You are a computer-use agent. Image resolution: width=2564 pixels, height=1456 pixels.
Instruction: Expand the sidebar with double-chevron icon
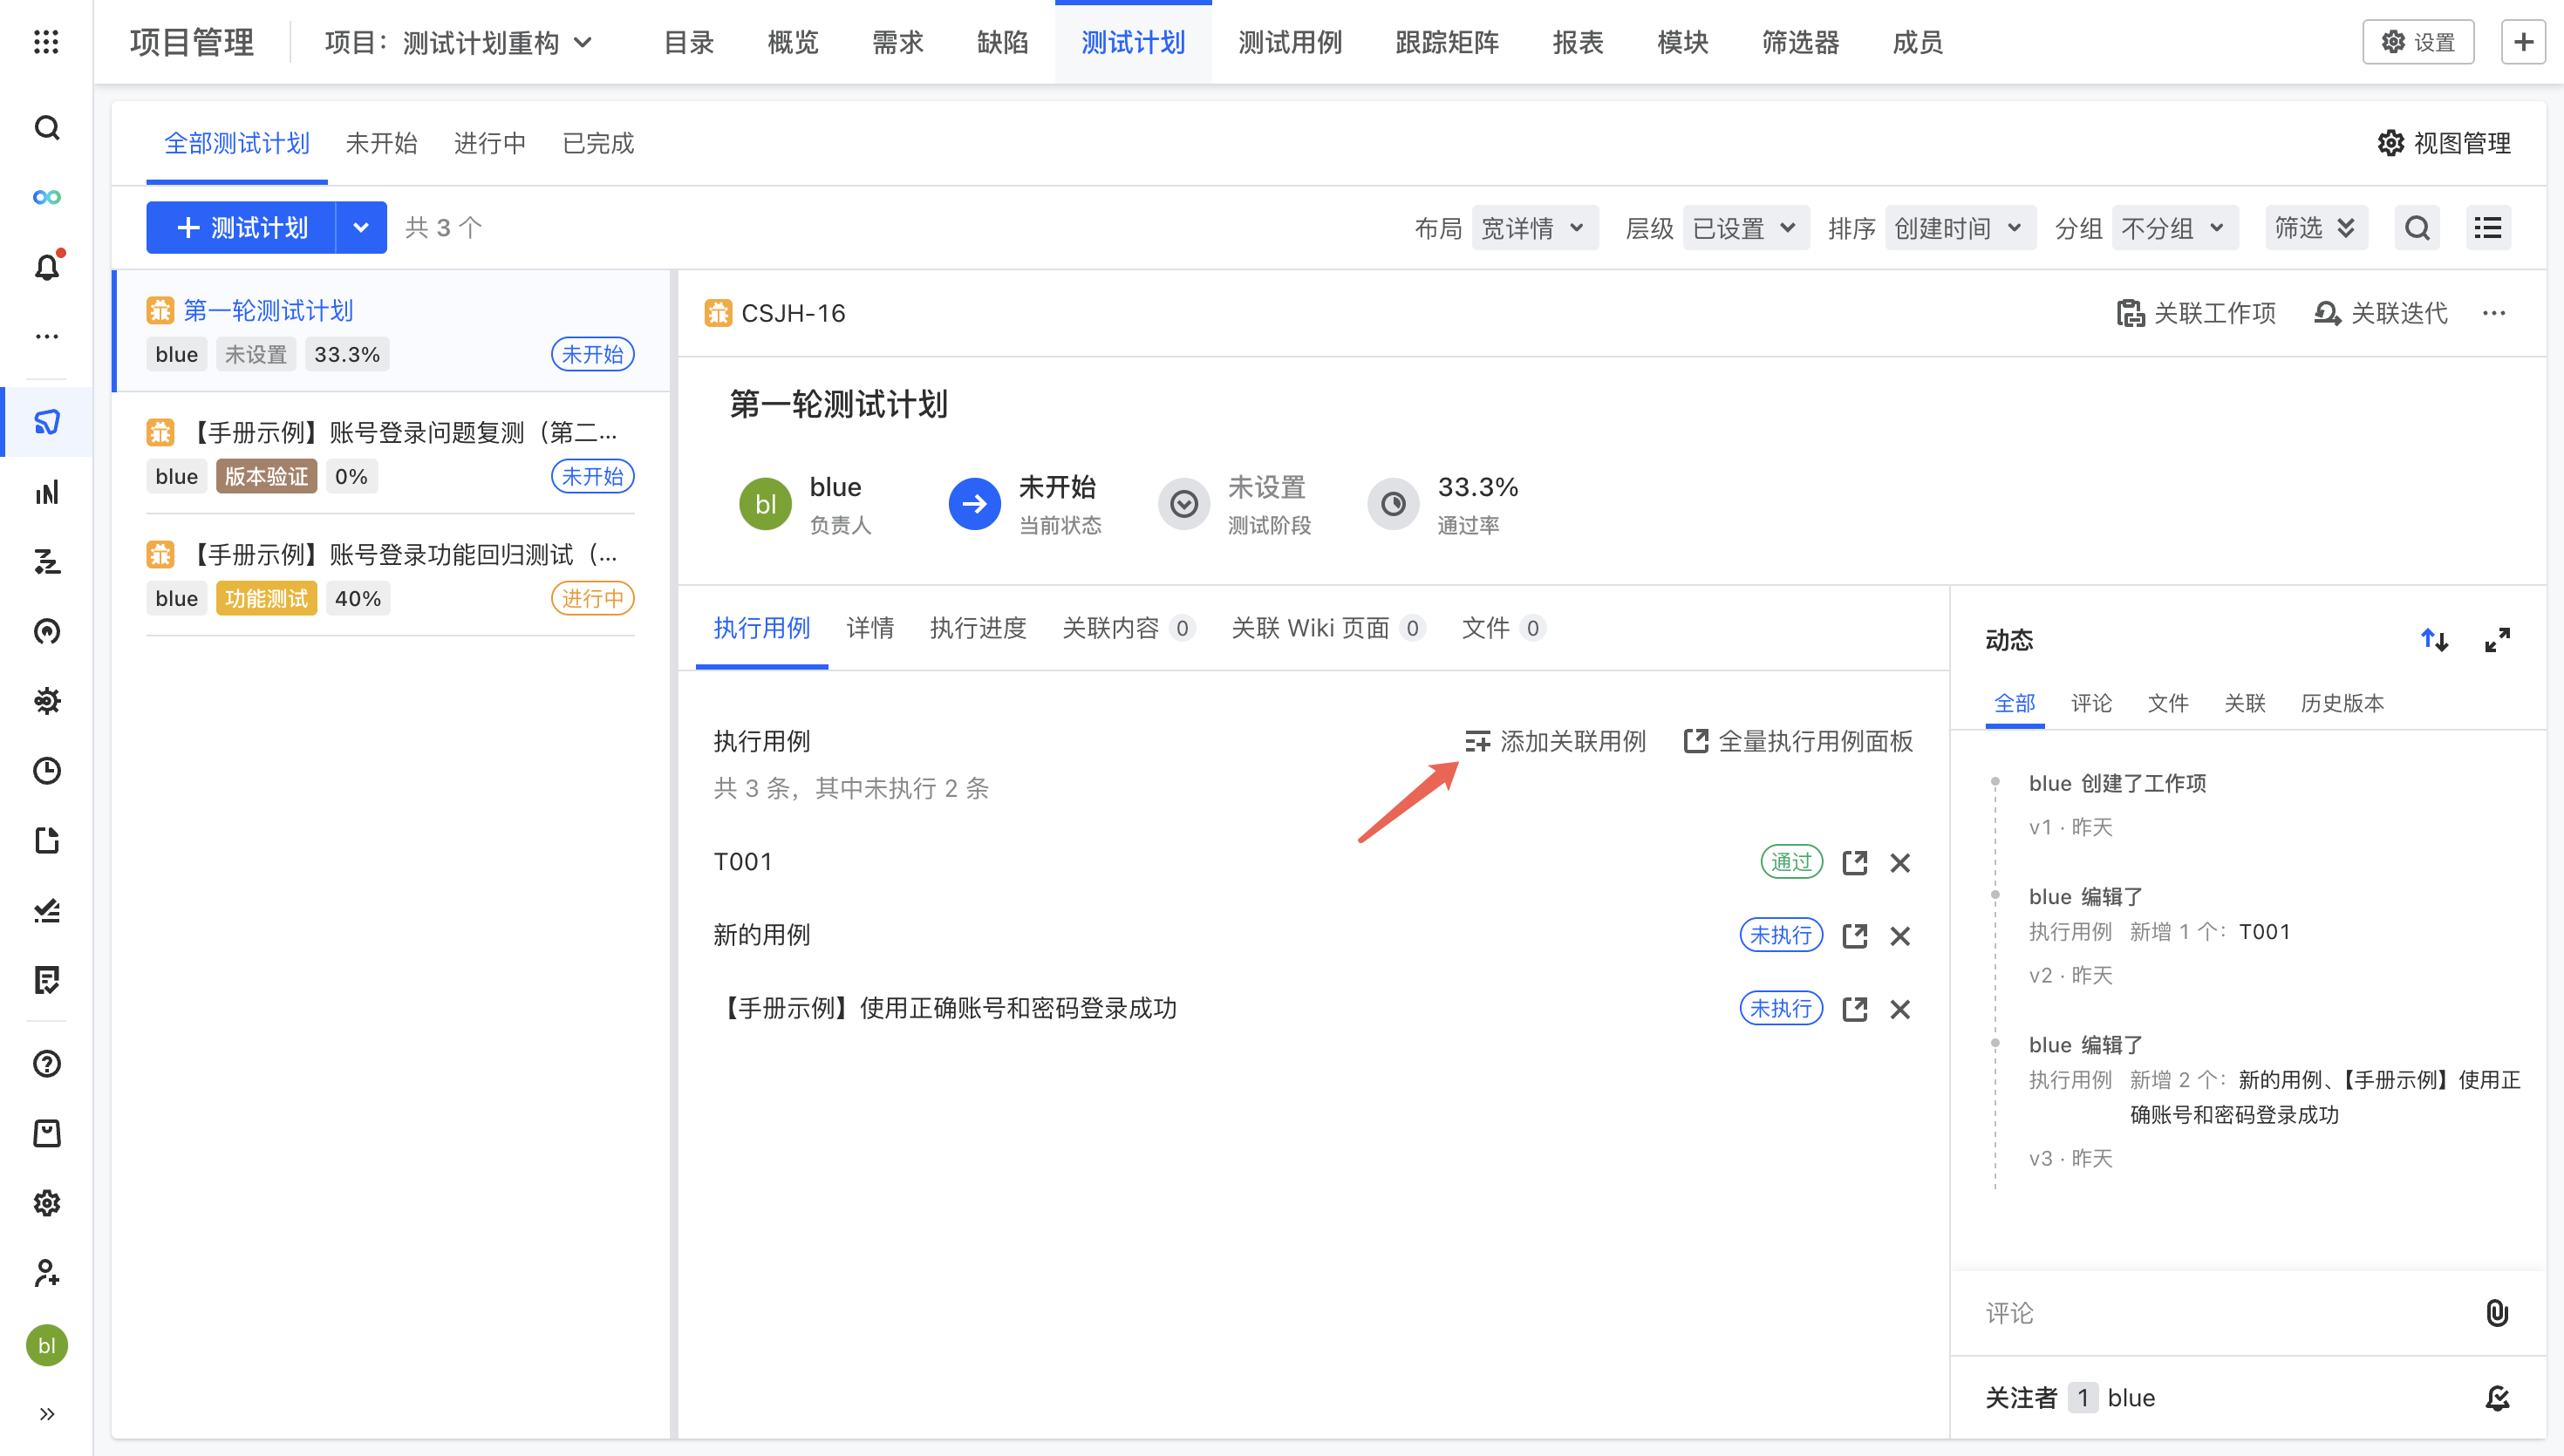point(46,1413)
